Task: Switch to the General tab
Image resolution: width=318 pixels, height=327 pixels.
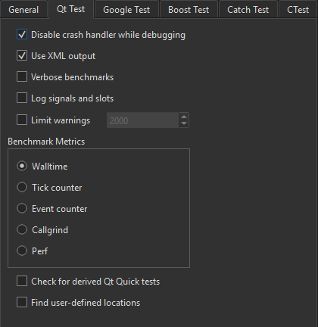Action: coord(23,10)
